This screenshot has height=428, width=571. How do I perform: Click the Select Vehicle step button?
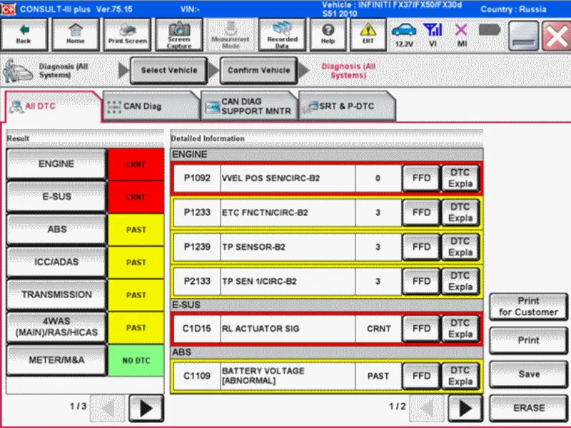[x=169, y=70]
